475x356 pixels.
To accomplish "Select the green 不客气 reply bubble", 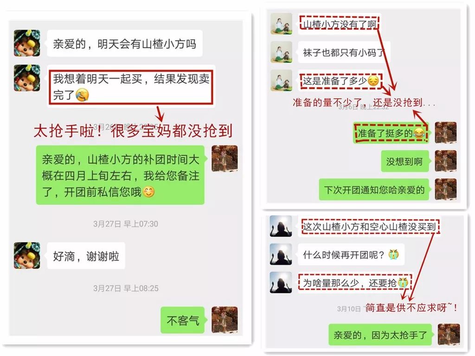I will 183,320.
